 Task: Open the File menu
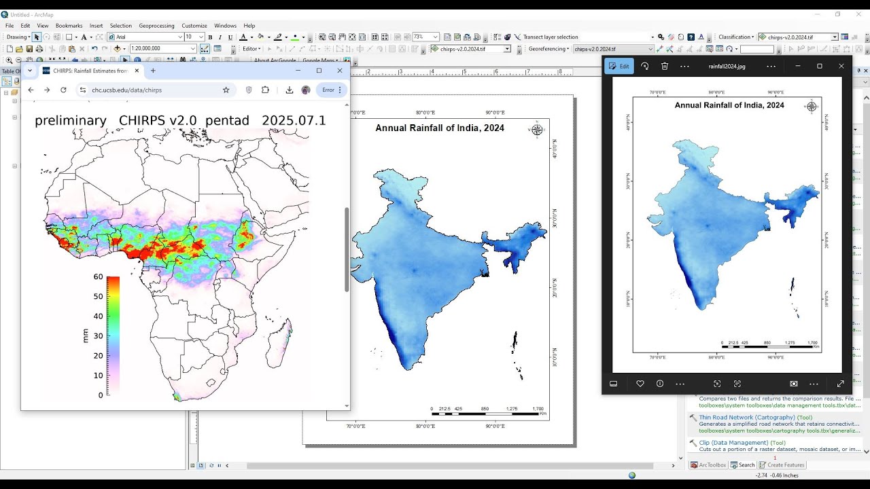[x=10, y=26]
